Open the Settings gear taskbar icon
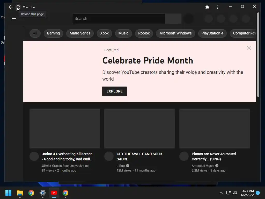This screenshot has width=265, height=199. tap(43, 193)
